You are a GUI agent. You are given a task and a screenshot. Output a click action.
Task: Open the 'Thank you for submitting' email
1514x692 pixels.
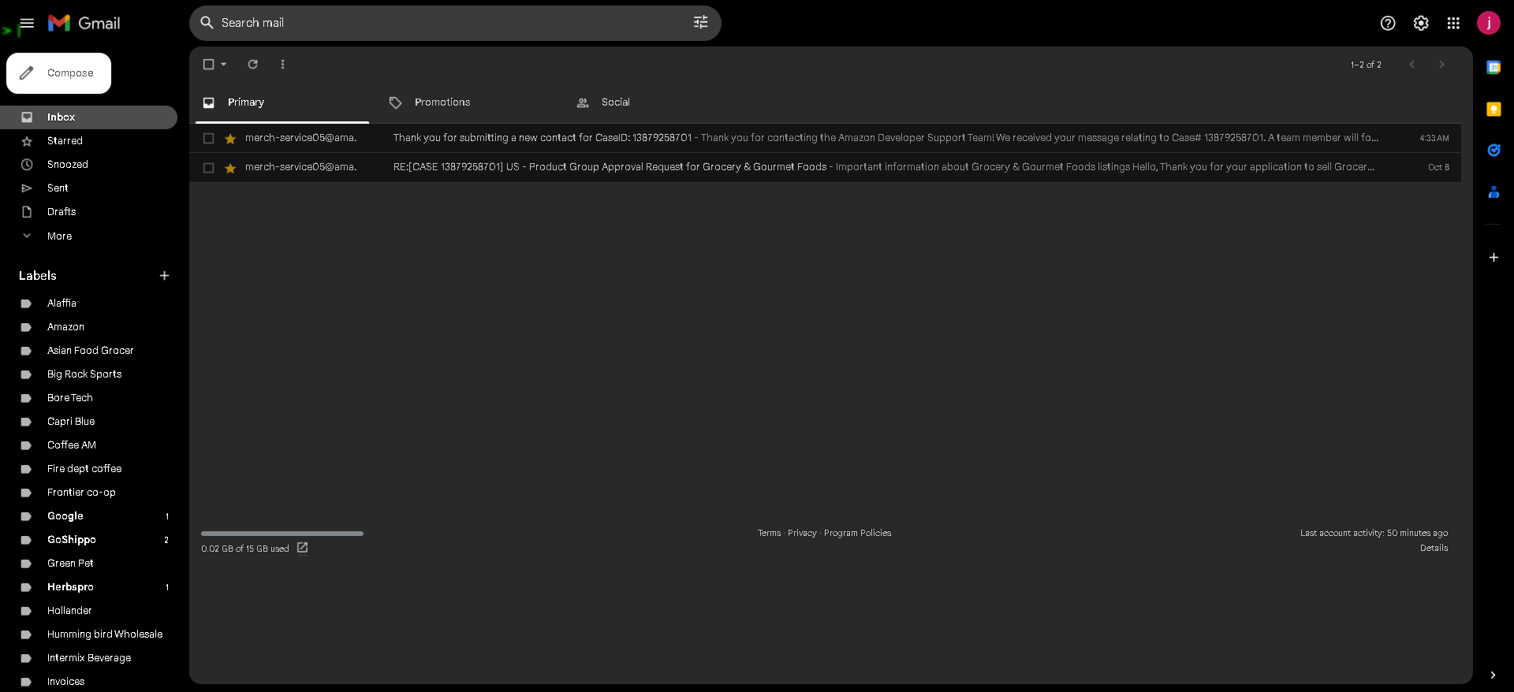[825, 139]
